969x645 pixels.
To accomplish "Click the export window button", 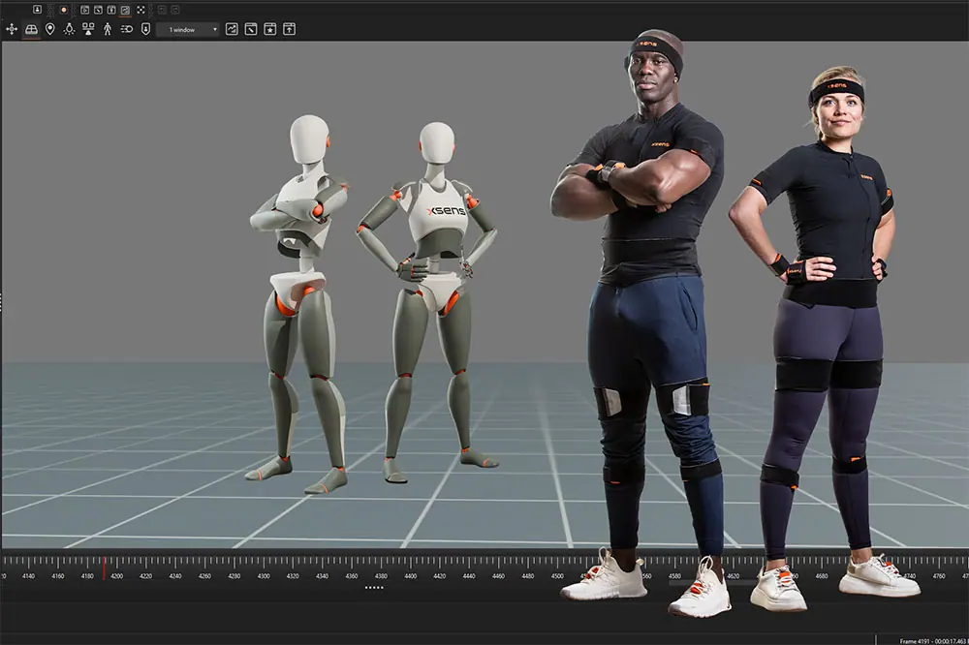I will click(x=290, y=30).
